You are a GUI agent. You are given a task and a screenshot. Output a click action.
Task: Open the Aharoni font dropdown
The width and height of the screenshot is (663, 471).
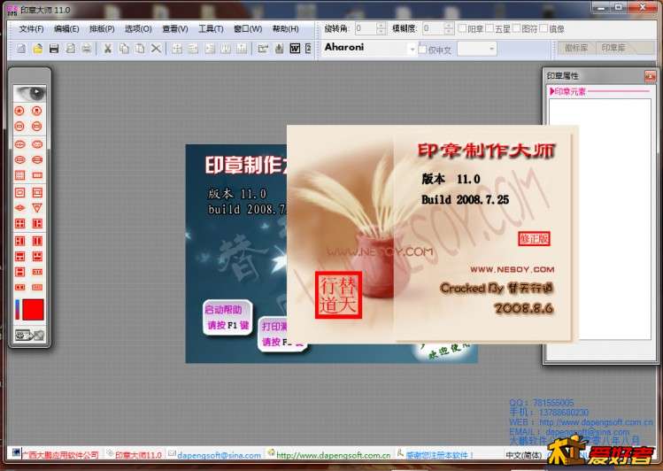click(412, 49)
